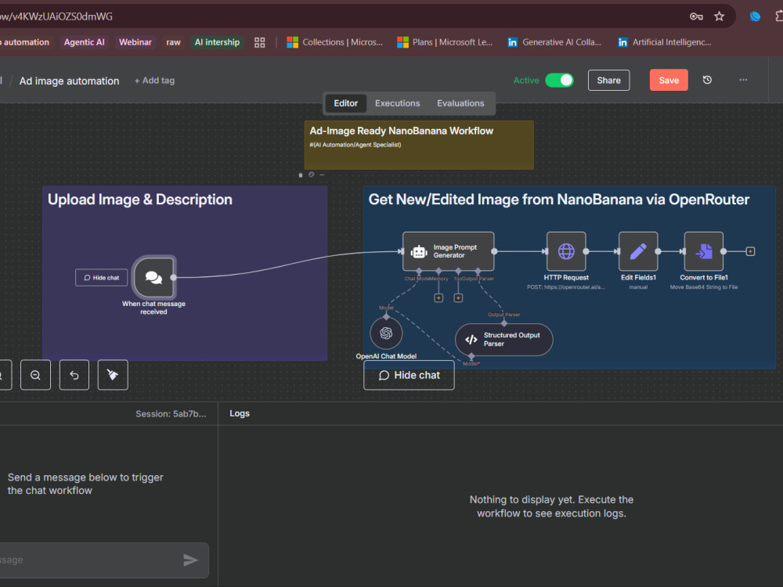Image resolution: width=783 pixels, height=587 pixels.
Task: Click plus connector after Convert to File1
Action: [x=750, y=251]
